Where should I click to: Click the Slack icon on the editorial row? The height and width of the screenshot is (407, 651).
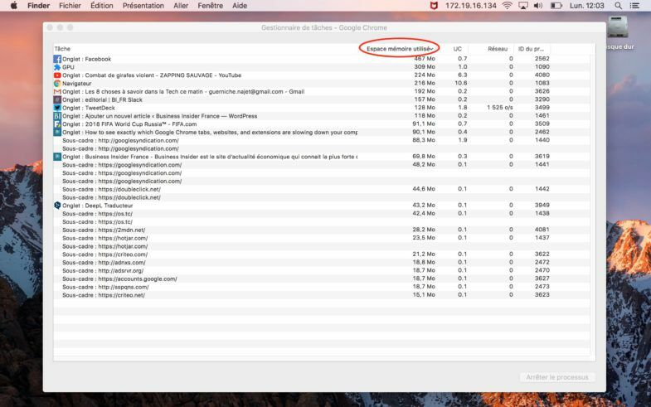pyautogui.click(x=57, y=99)
